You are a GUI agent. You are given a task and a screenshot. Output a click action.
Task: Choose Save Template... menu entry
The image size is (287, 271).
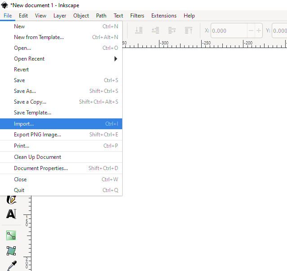61,113
